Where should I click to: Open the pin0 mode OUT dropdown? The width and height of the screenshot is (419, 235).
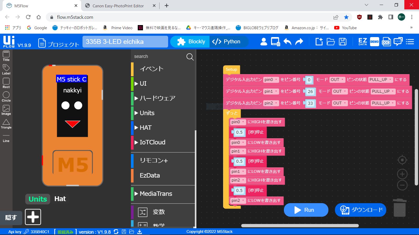tap(337, 80)
